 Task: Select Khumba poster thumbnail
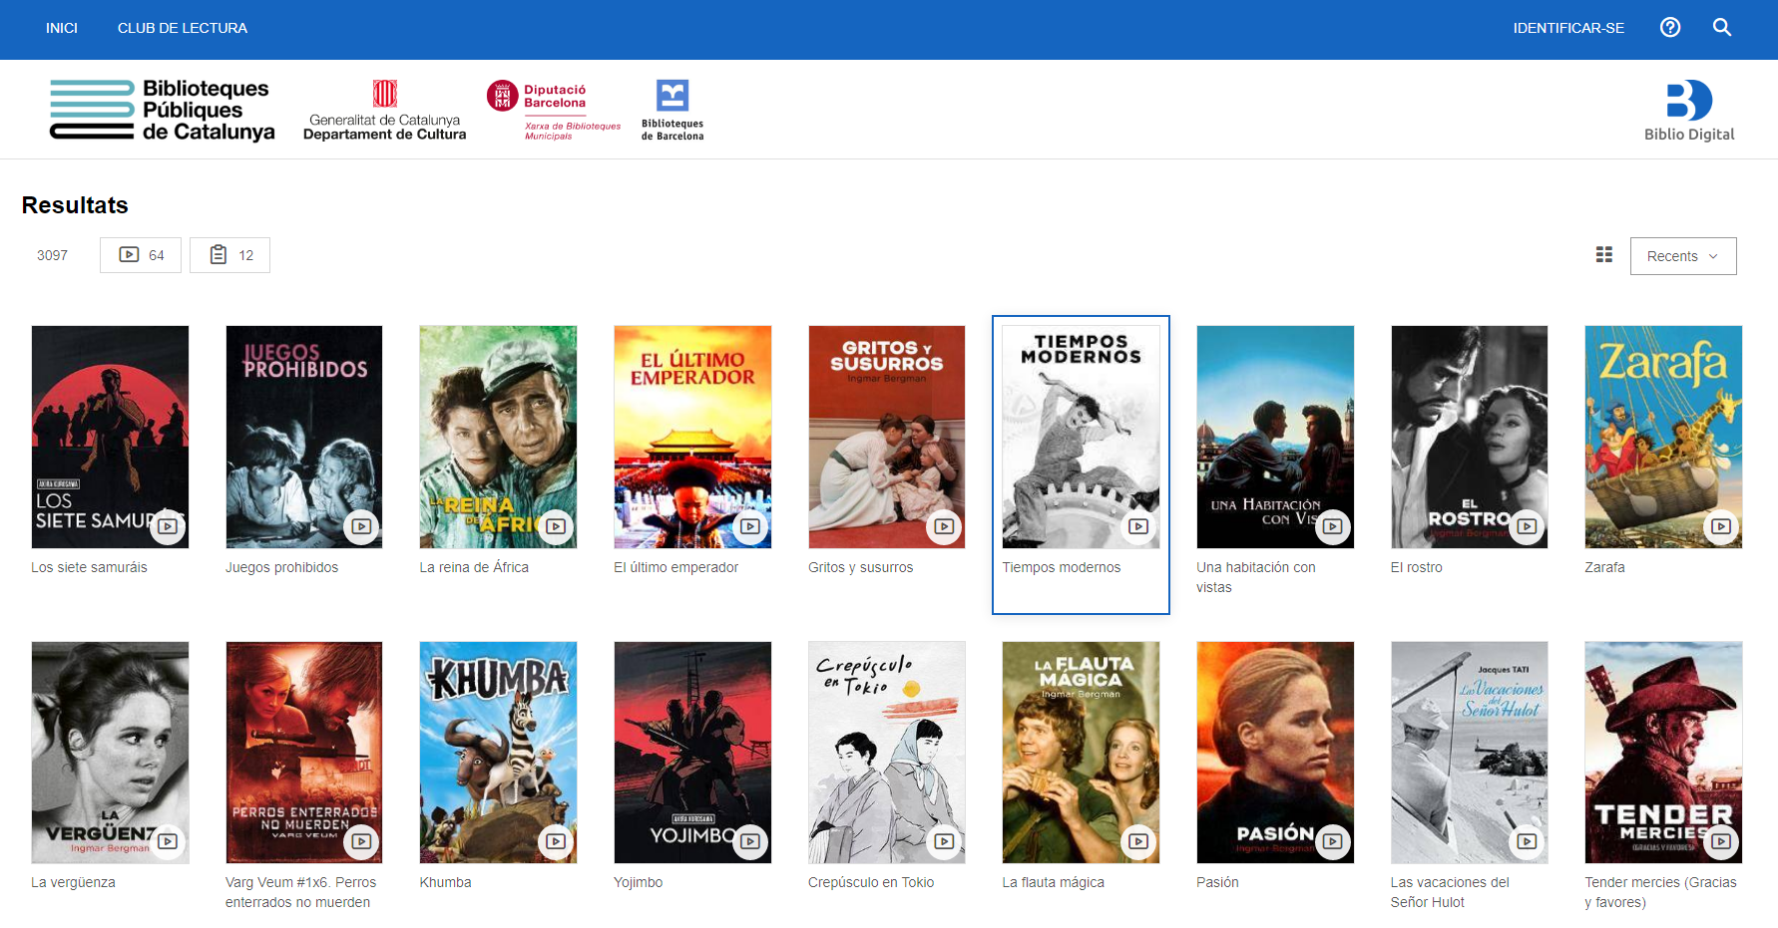[x=498, y=753]
